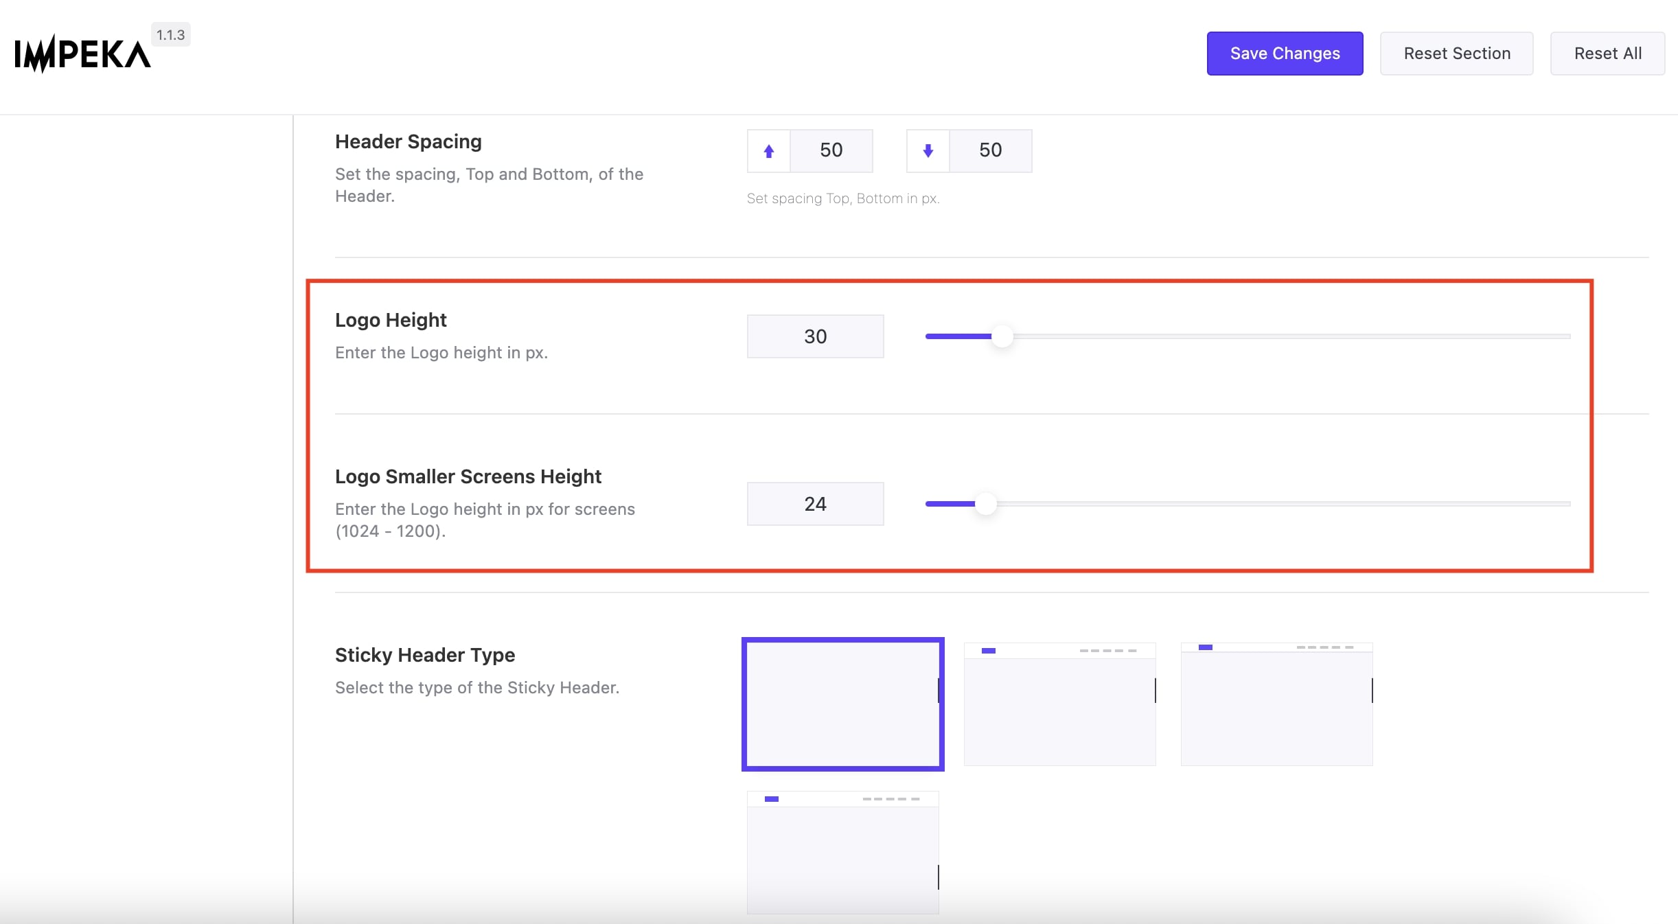
Task: Pick the fourth sticky header thumbnail below
Action: click(x=842, y=853)
